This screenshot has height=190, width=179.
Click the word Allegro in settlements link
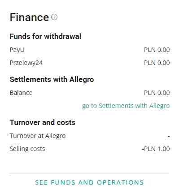point(160,106)
